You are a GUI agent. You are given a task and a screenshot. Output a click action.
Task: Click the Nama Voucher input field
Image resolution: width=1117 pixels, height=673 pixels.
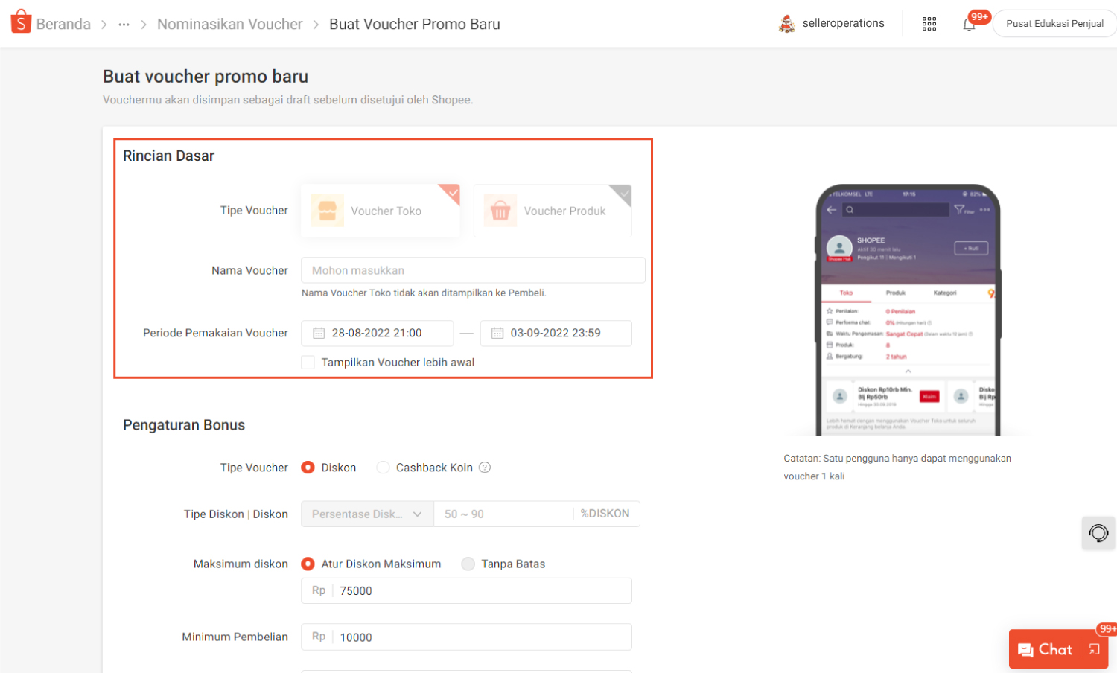[x=473, y=270]
